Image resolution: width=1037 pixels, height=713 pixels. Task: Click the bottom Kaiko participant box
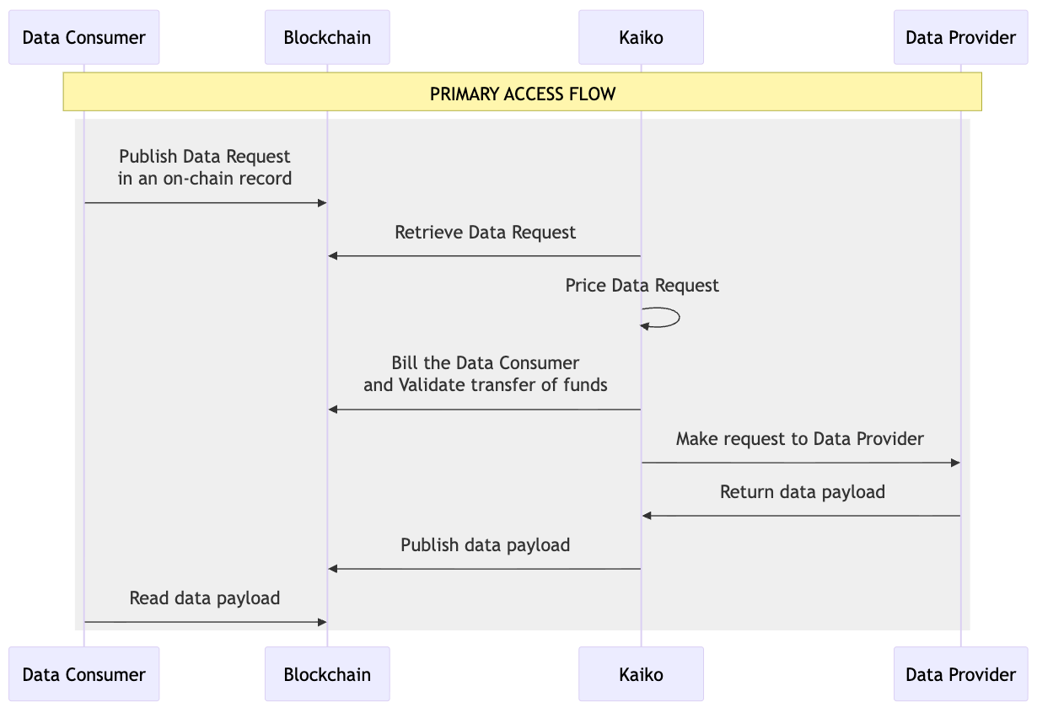coord(641,674)
